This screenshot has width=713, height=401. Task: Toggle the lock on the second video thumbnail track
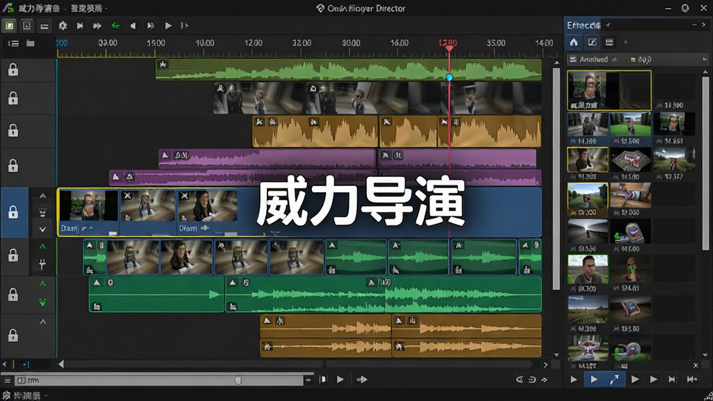click(x=13, y=98)
